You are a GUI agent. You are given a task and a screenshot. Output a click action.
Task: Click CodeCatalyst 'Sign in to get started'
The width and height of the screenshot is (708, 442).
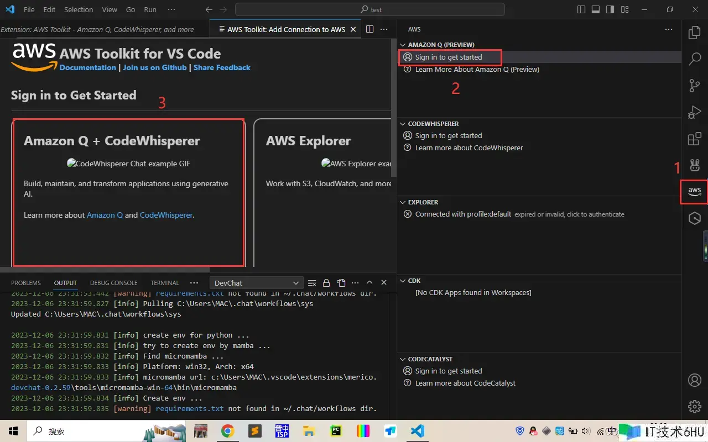point(539,371)
